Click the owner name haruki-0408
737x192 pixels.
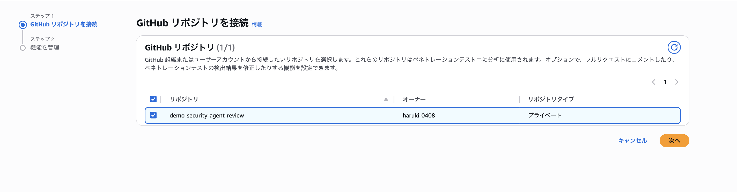coord(418,115)
